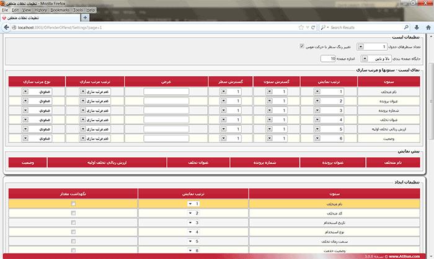Click the magnifier icon in the search box

tap(406, 27)
